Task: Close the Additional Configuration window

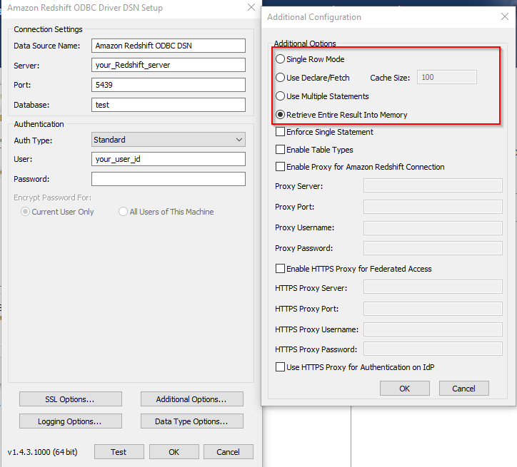Action: (504, 16)
